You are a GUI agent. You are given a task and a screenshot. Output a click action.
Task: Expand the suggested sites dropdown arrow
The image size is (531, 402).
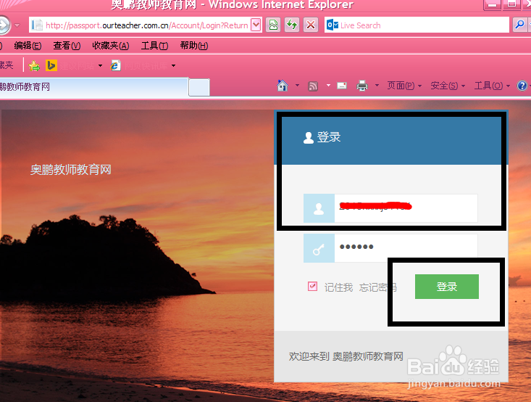[100, 65]
